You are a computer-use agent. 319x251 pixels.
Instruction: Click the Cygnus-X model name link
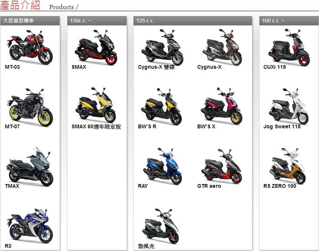(x=209, y=67)
